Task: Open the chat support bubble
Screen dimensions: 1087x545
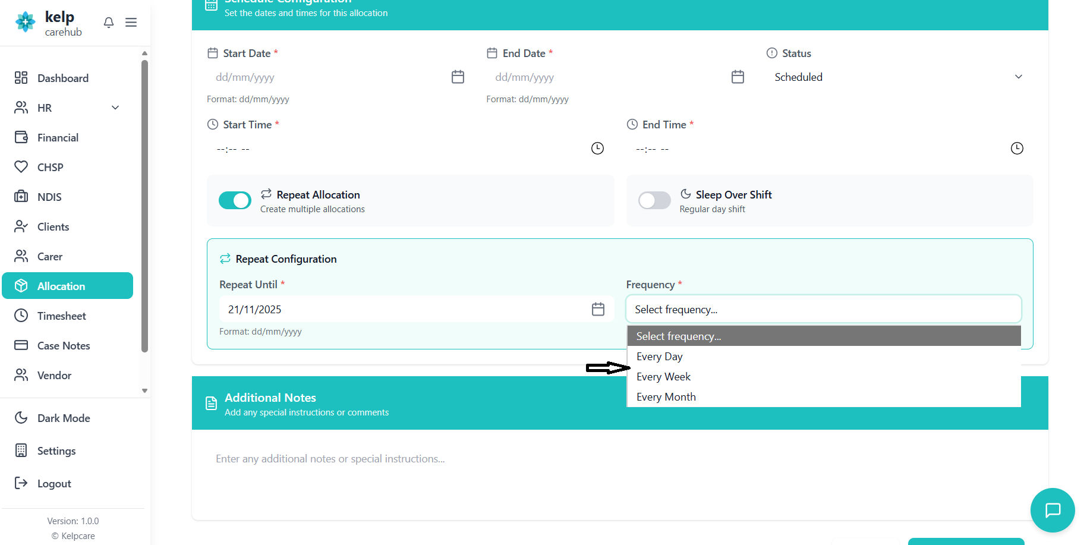Action: click(1052, 510)
